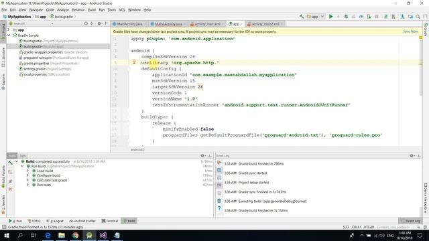This screenshot has width=429, height=241.
Task: Click Attach debugger to Android process icon
Action: (x=369, y=17)
